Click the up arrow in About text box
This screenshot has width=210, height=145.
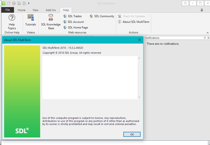(x=139, y=58)
